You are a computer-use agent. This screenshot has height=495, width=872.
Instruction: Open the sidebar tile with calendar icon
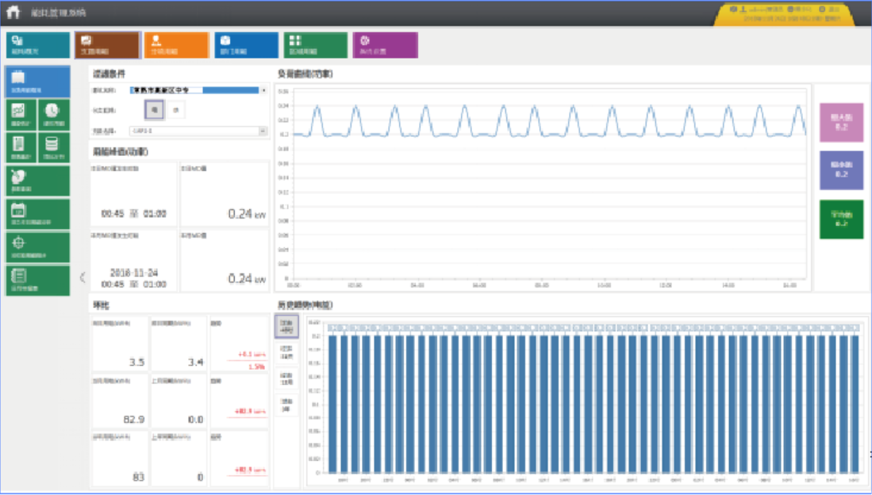tap(38, 214)
